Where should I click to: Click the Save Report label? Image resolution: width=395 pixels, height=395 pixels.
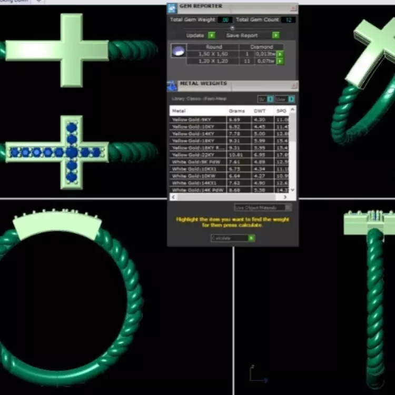tap(242, 35)
